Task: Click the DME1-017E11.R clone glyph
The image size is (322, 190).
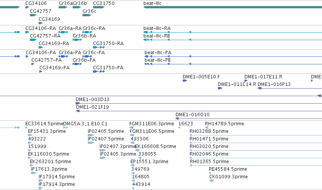Action: tap(246, 81)
